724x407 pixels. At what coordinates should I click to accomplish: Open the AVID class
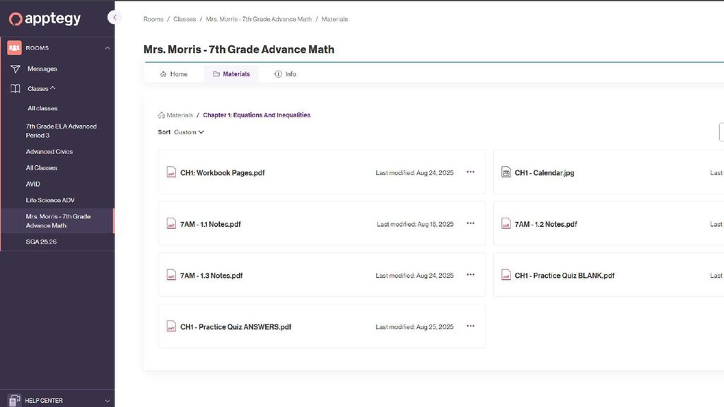click(x=33, y=184)
